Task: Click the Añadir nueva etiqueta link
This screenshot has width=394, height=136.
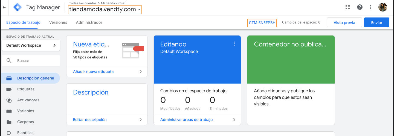Action: point(93,72)
